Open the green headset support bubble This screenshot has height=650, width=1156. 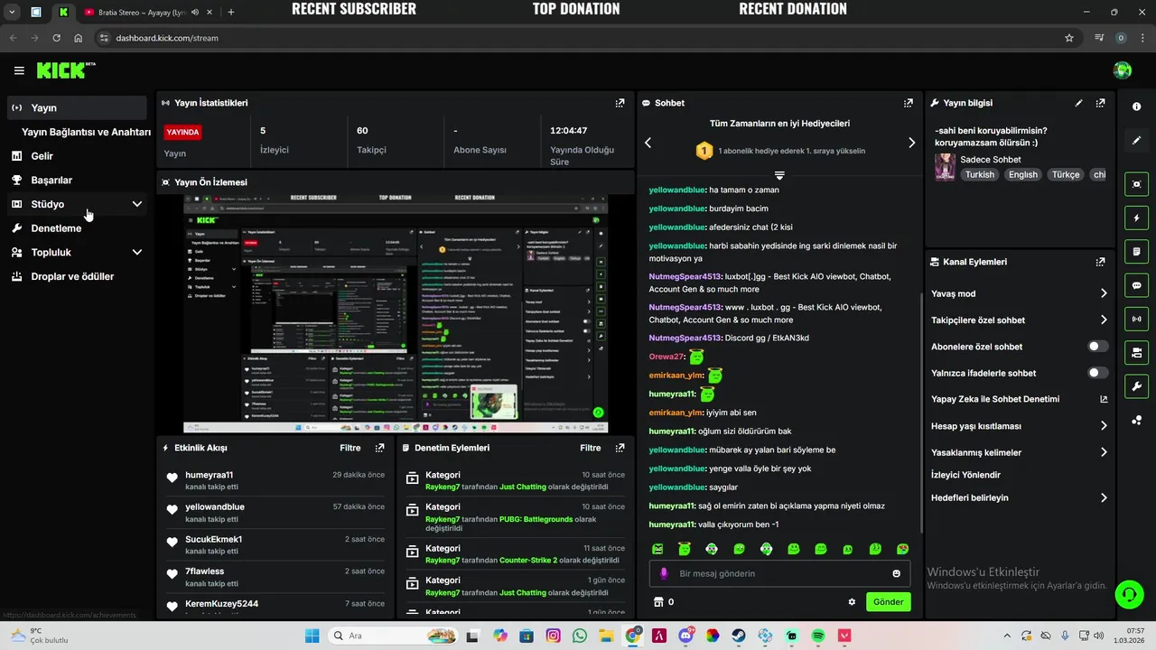1129,594
